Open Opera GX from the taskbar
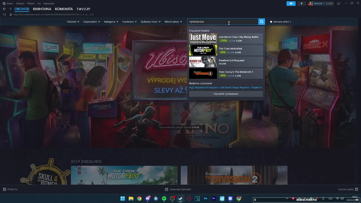361x203 pixels. click(x=189, y=198)
